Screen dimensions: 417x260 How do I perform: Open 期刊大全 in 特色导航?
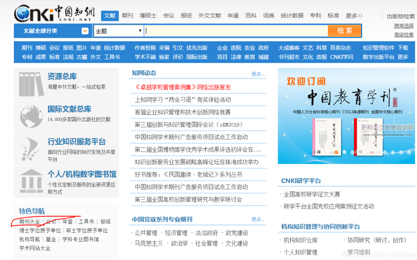29,222
